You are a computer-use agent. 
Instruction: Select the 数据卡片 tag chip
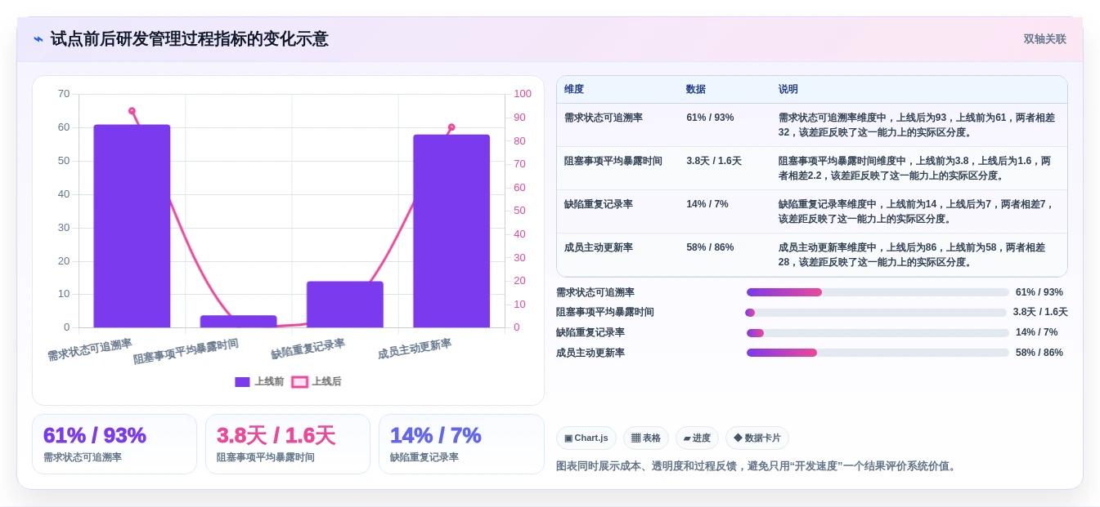tap(757, 438)
